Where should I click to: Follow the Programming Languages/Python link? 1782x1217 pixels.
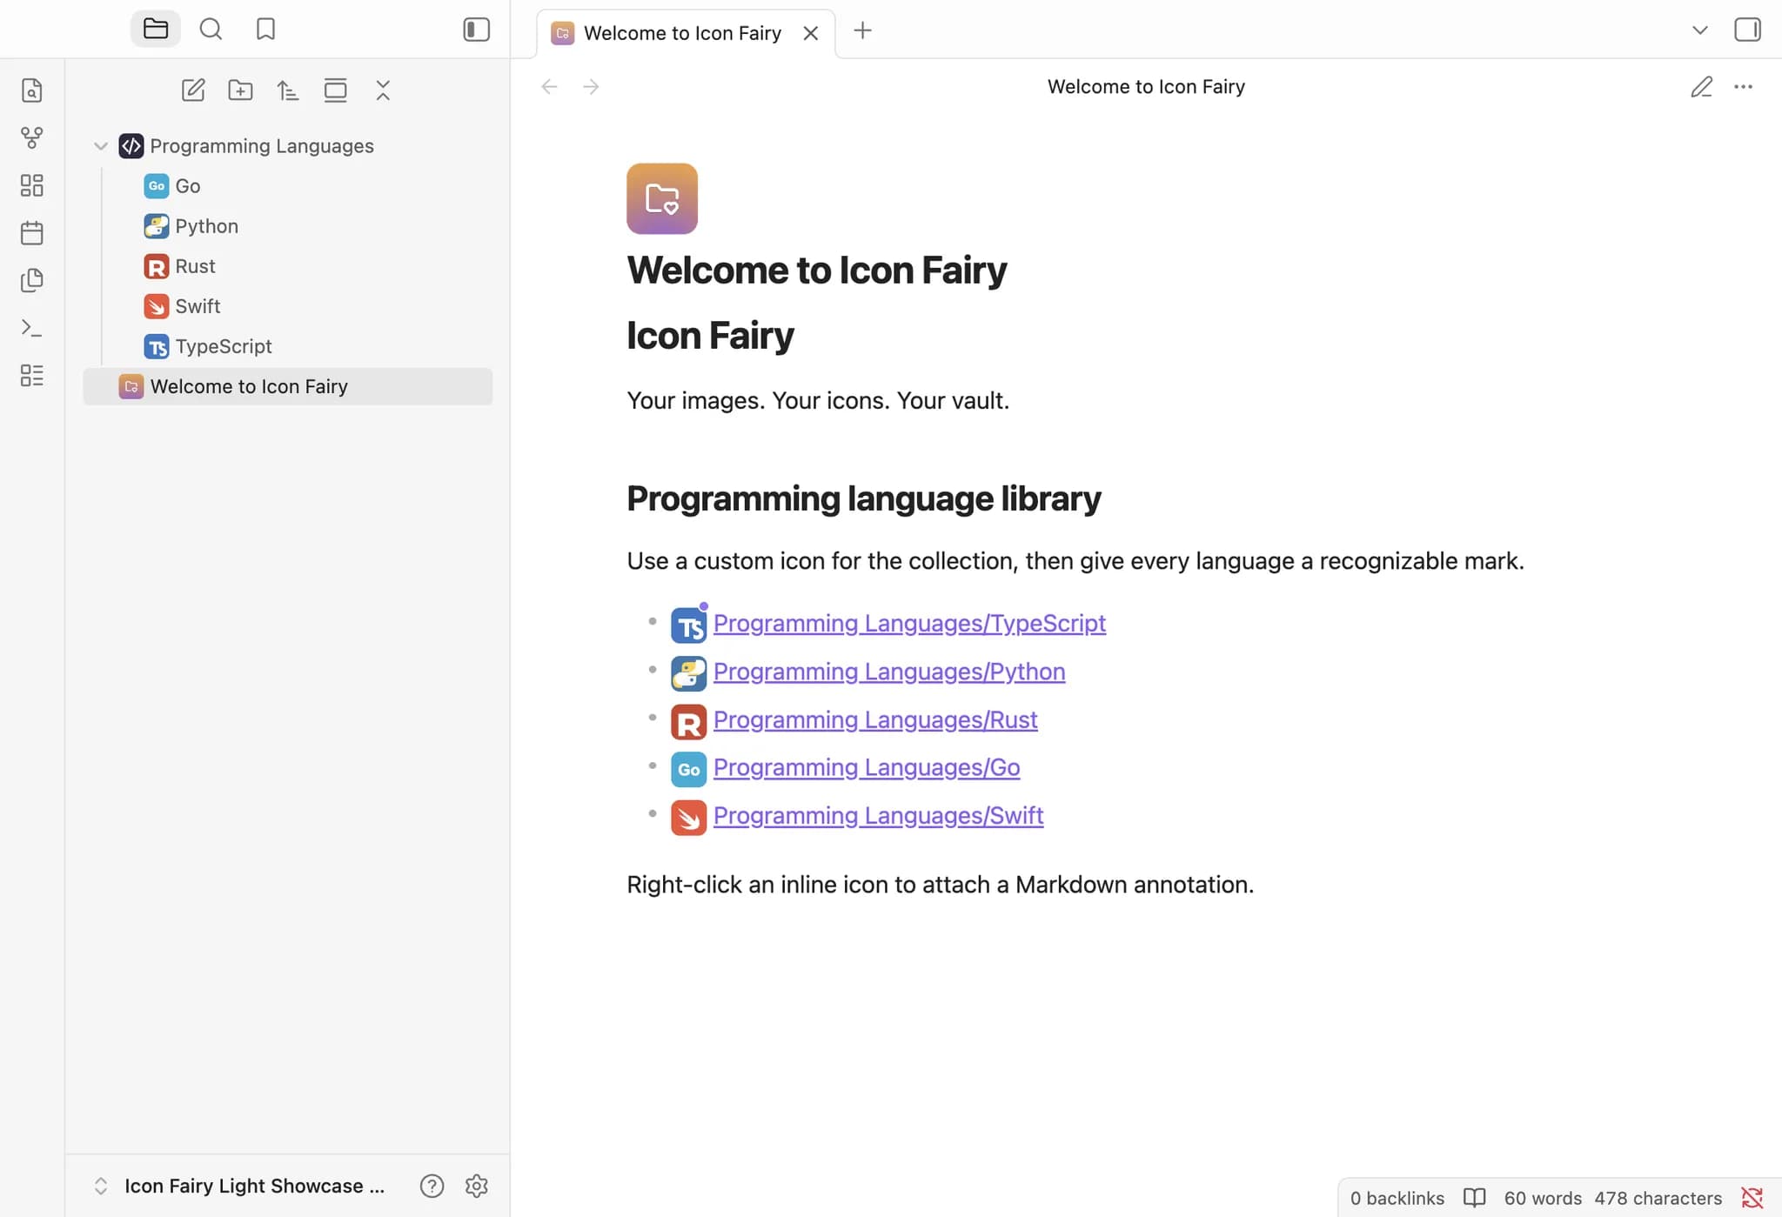point(889,672)
